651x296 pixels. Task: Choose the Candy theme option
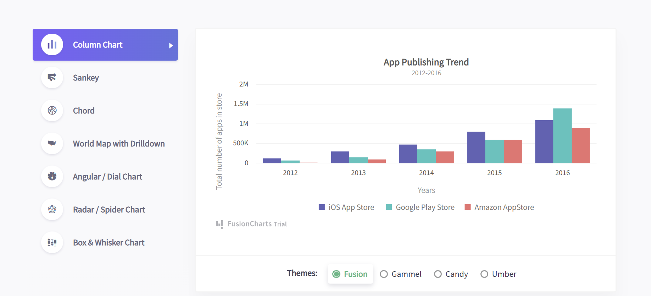(438, 274)
